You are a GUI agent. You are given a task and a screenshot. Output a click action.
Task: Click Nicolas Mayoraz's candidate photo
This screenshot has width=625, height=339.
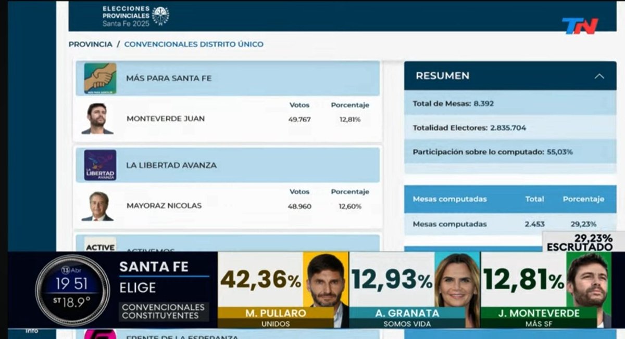pyautogui.click(x=97, y=205)
